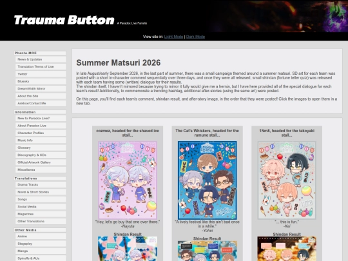Image resolution: width=348 pixels, height=261 pixels.
Task: Open the Manga page
Action: point(41,251)
